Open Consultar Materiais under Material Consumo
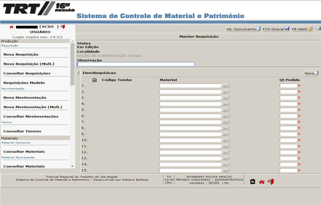The width and height of the screenshot is (321, 205). point(24,152)
